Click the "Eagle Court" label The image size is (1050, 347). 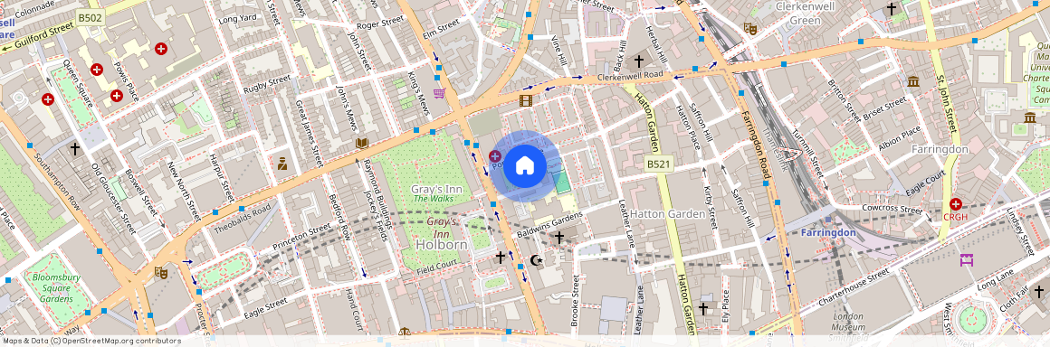(926, 183)
